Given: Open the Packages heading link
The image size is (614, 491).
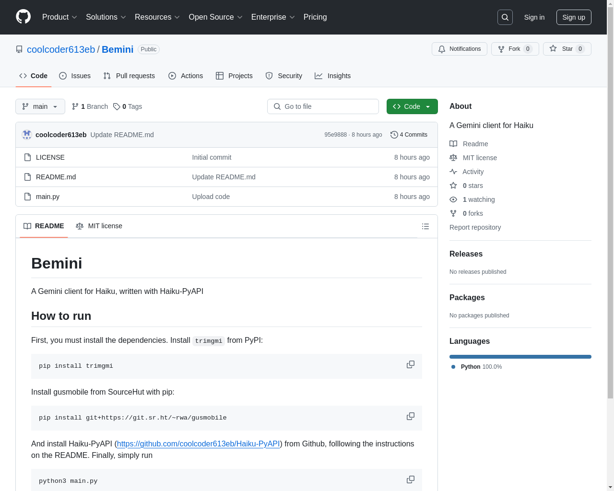Looking at the screenshot, I should click(x=467, y=298).
